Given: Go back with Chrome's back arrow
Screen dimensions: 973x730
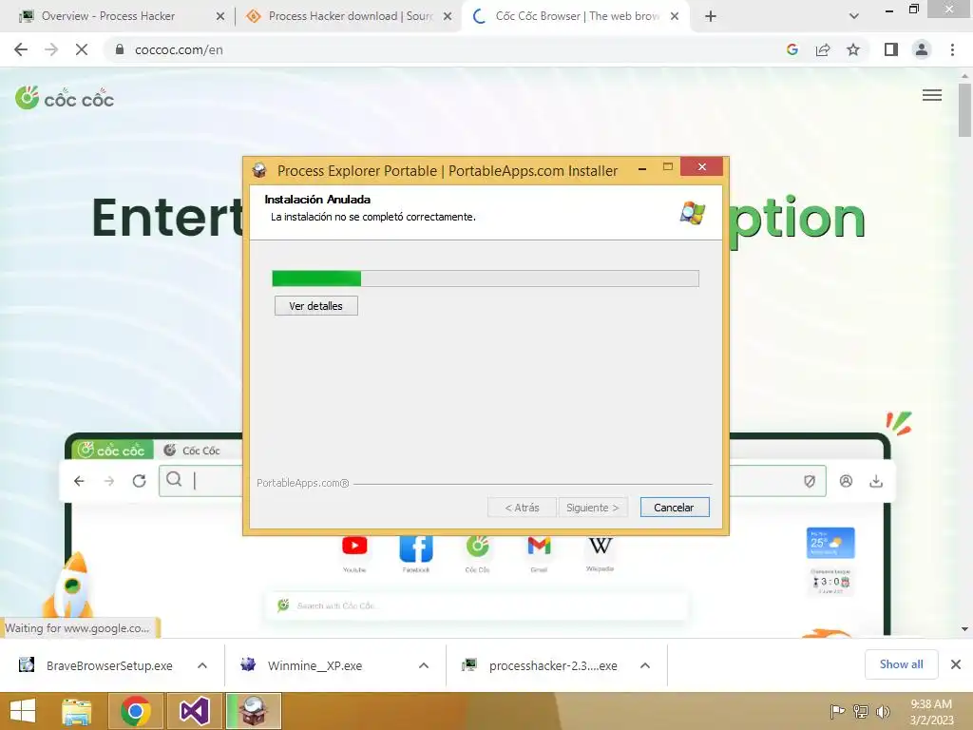Looking at the screenshot, I should (21, 49).
